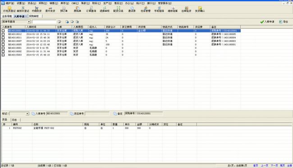The width and height of the screenshot is (293, 168).
Task: Open the 订单查询 toolbar icon
Action: coord(91,9)
